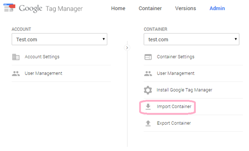Click the Google Tag Manager title text
The width and height of the screenshot is (249, 151).
pos(51,8)
